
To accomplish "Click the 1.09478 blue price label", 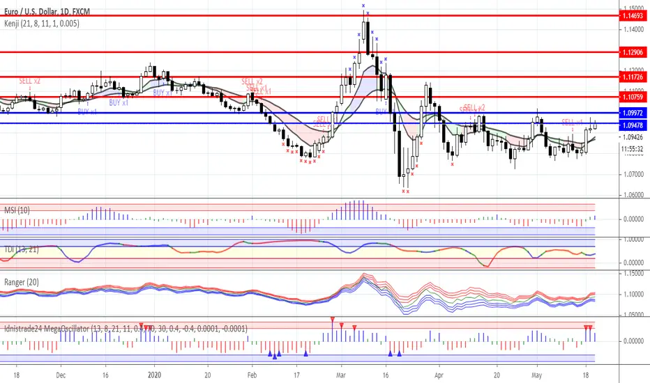I will click(633, 125).
